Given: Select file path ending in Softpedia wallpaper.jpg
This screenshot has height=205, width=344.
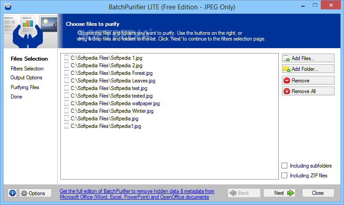Looking at the screenshot, I should click(115, 103).
